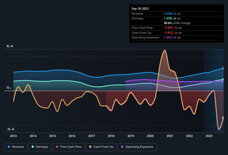This screenshot has width=228, height=155.
Task: Click the 2014 x-axis label
Action: (x=33, y=136)
